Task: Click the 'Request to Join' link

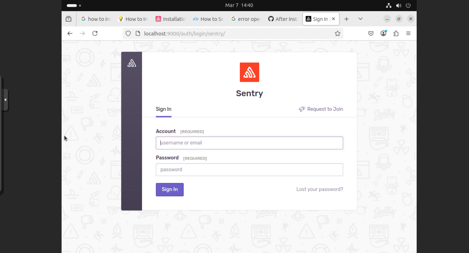Action: 324,109
